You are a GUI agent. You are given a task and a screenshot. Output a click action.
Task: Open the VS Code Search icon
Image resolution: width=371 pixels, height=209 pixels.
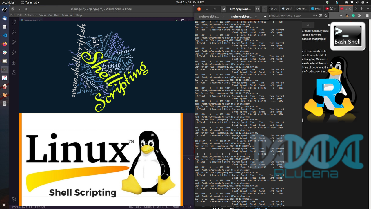(x=14, y=32)
